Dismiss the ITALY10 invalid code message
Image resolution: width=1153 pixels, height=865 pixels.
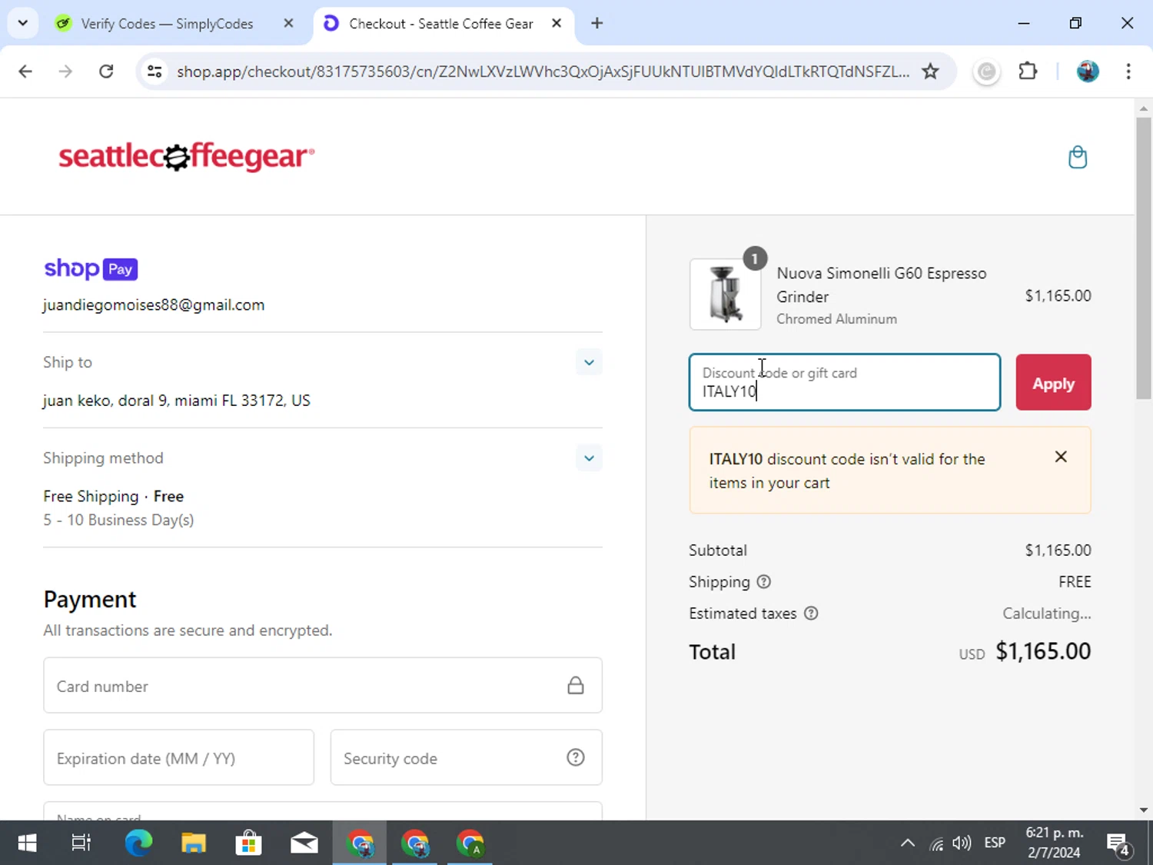(1061, 457)
